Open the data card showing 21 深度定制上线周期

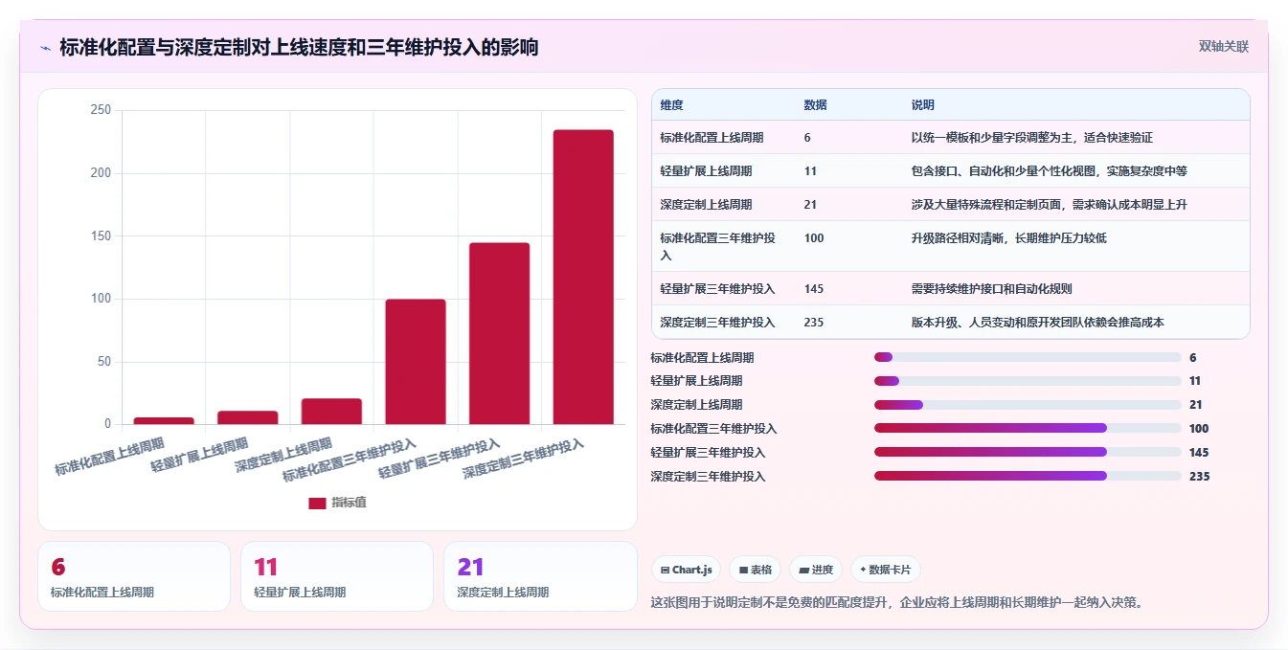[540, 576]
